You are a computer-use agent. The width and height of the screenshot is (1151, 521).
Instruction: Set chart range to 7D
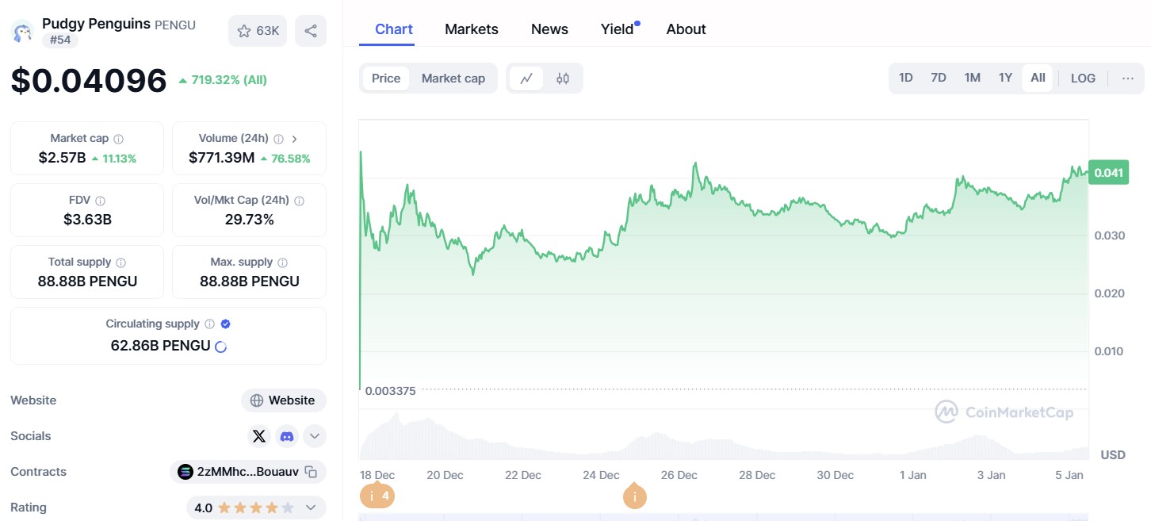pos(939,78)
